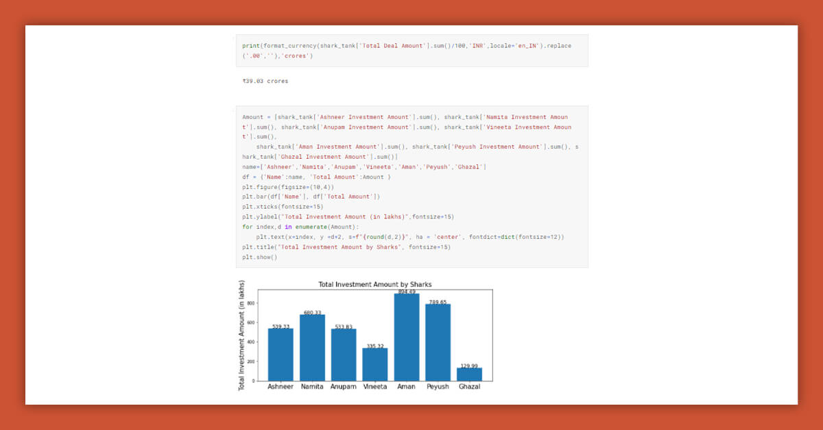
Task: Click the plt.title code line
Action: [346, 246]
